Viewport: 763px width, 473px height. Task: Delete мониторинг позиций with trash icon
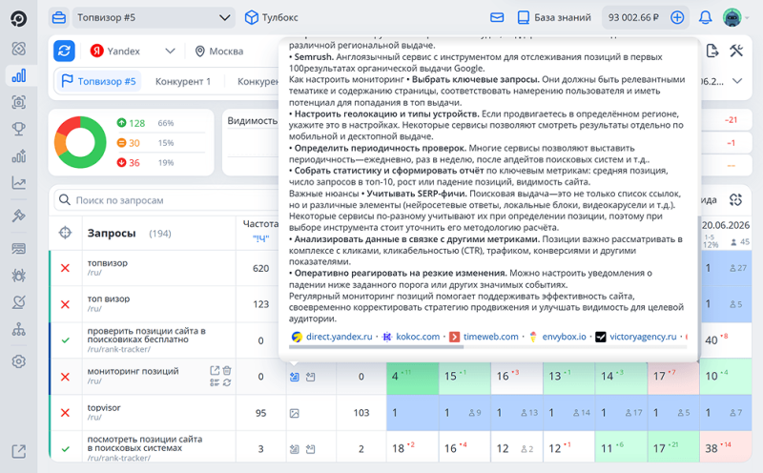(227, 370)
